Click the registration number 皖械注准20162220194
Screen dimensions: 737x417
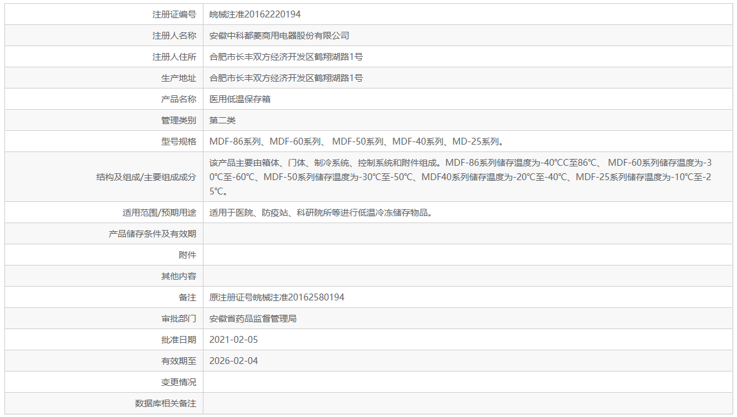[255, 14]
